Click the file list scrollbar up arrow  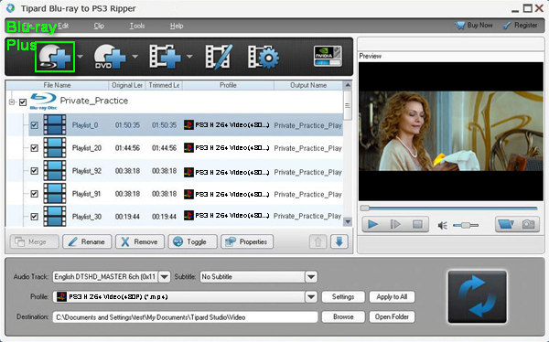348,85
